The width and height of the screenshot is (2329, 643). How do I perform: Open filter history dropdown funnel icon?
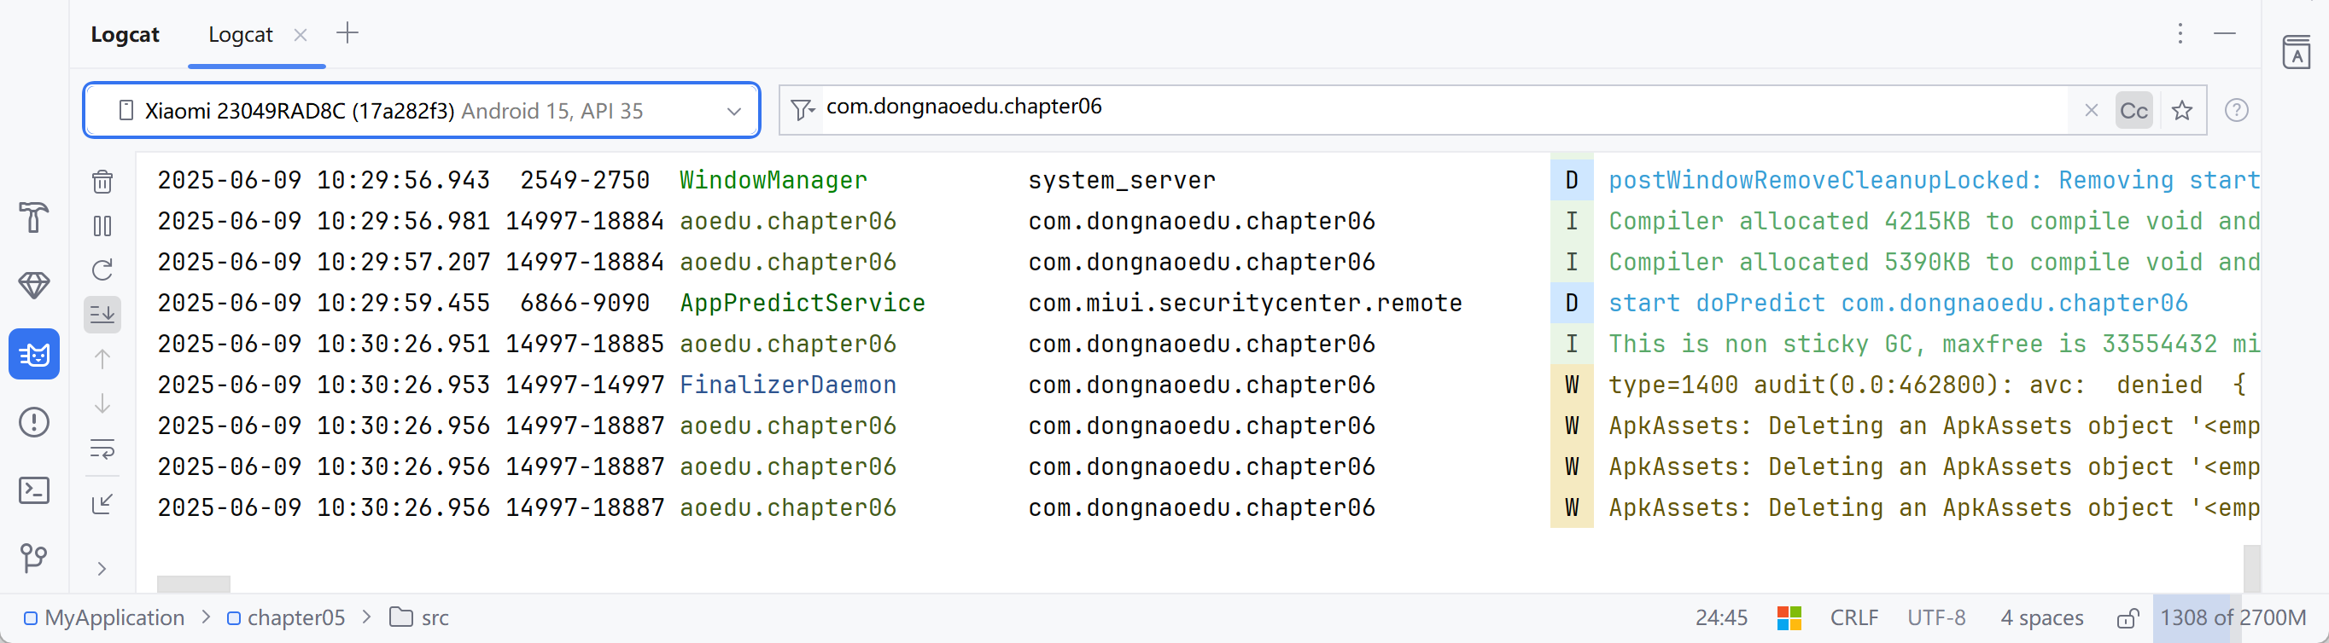tap(802, 110)
